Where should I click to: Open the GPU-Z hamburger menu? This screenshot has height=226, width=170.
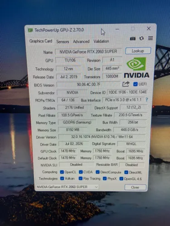tap(151, 38)
